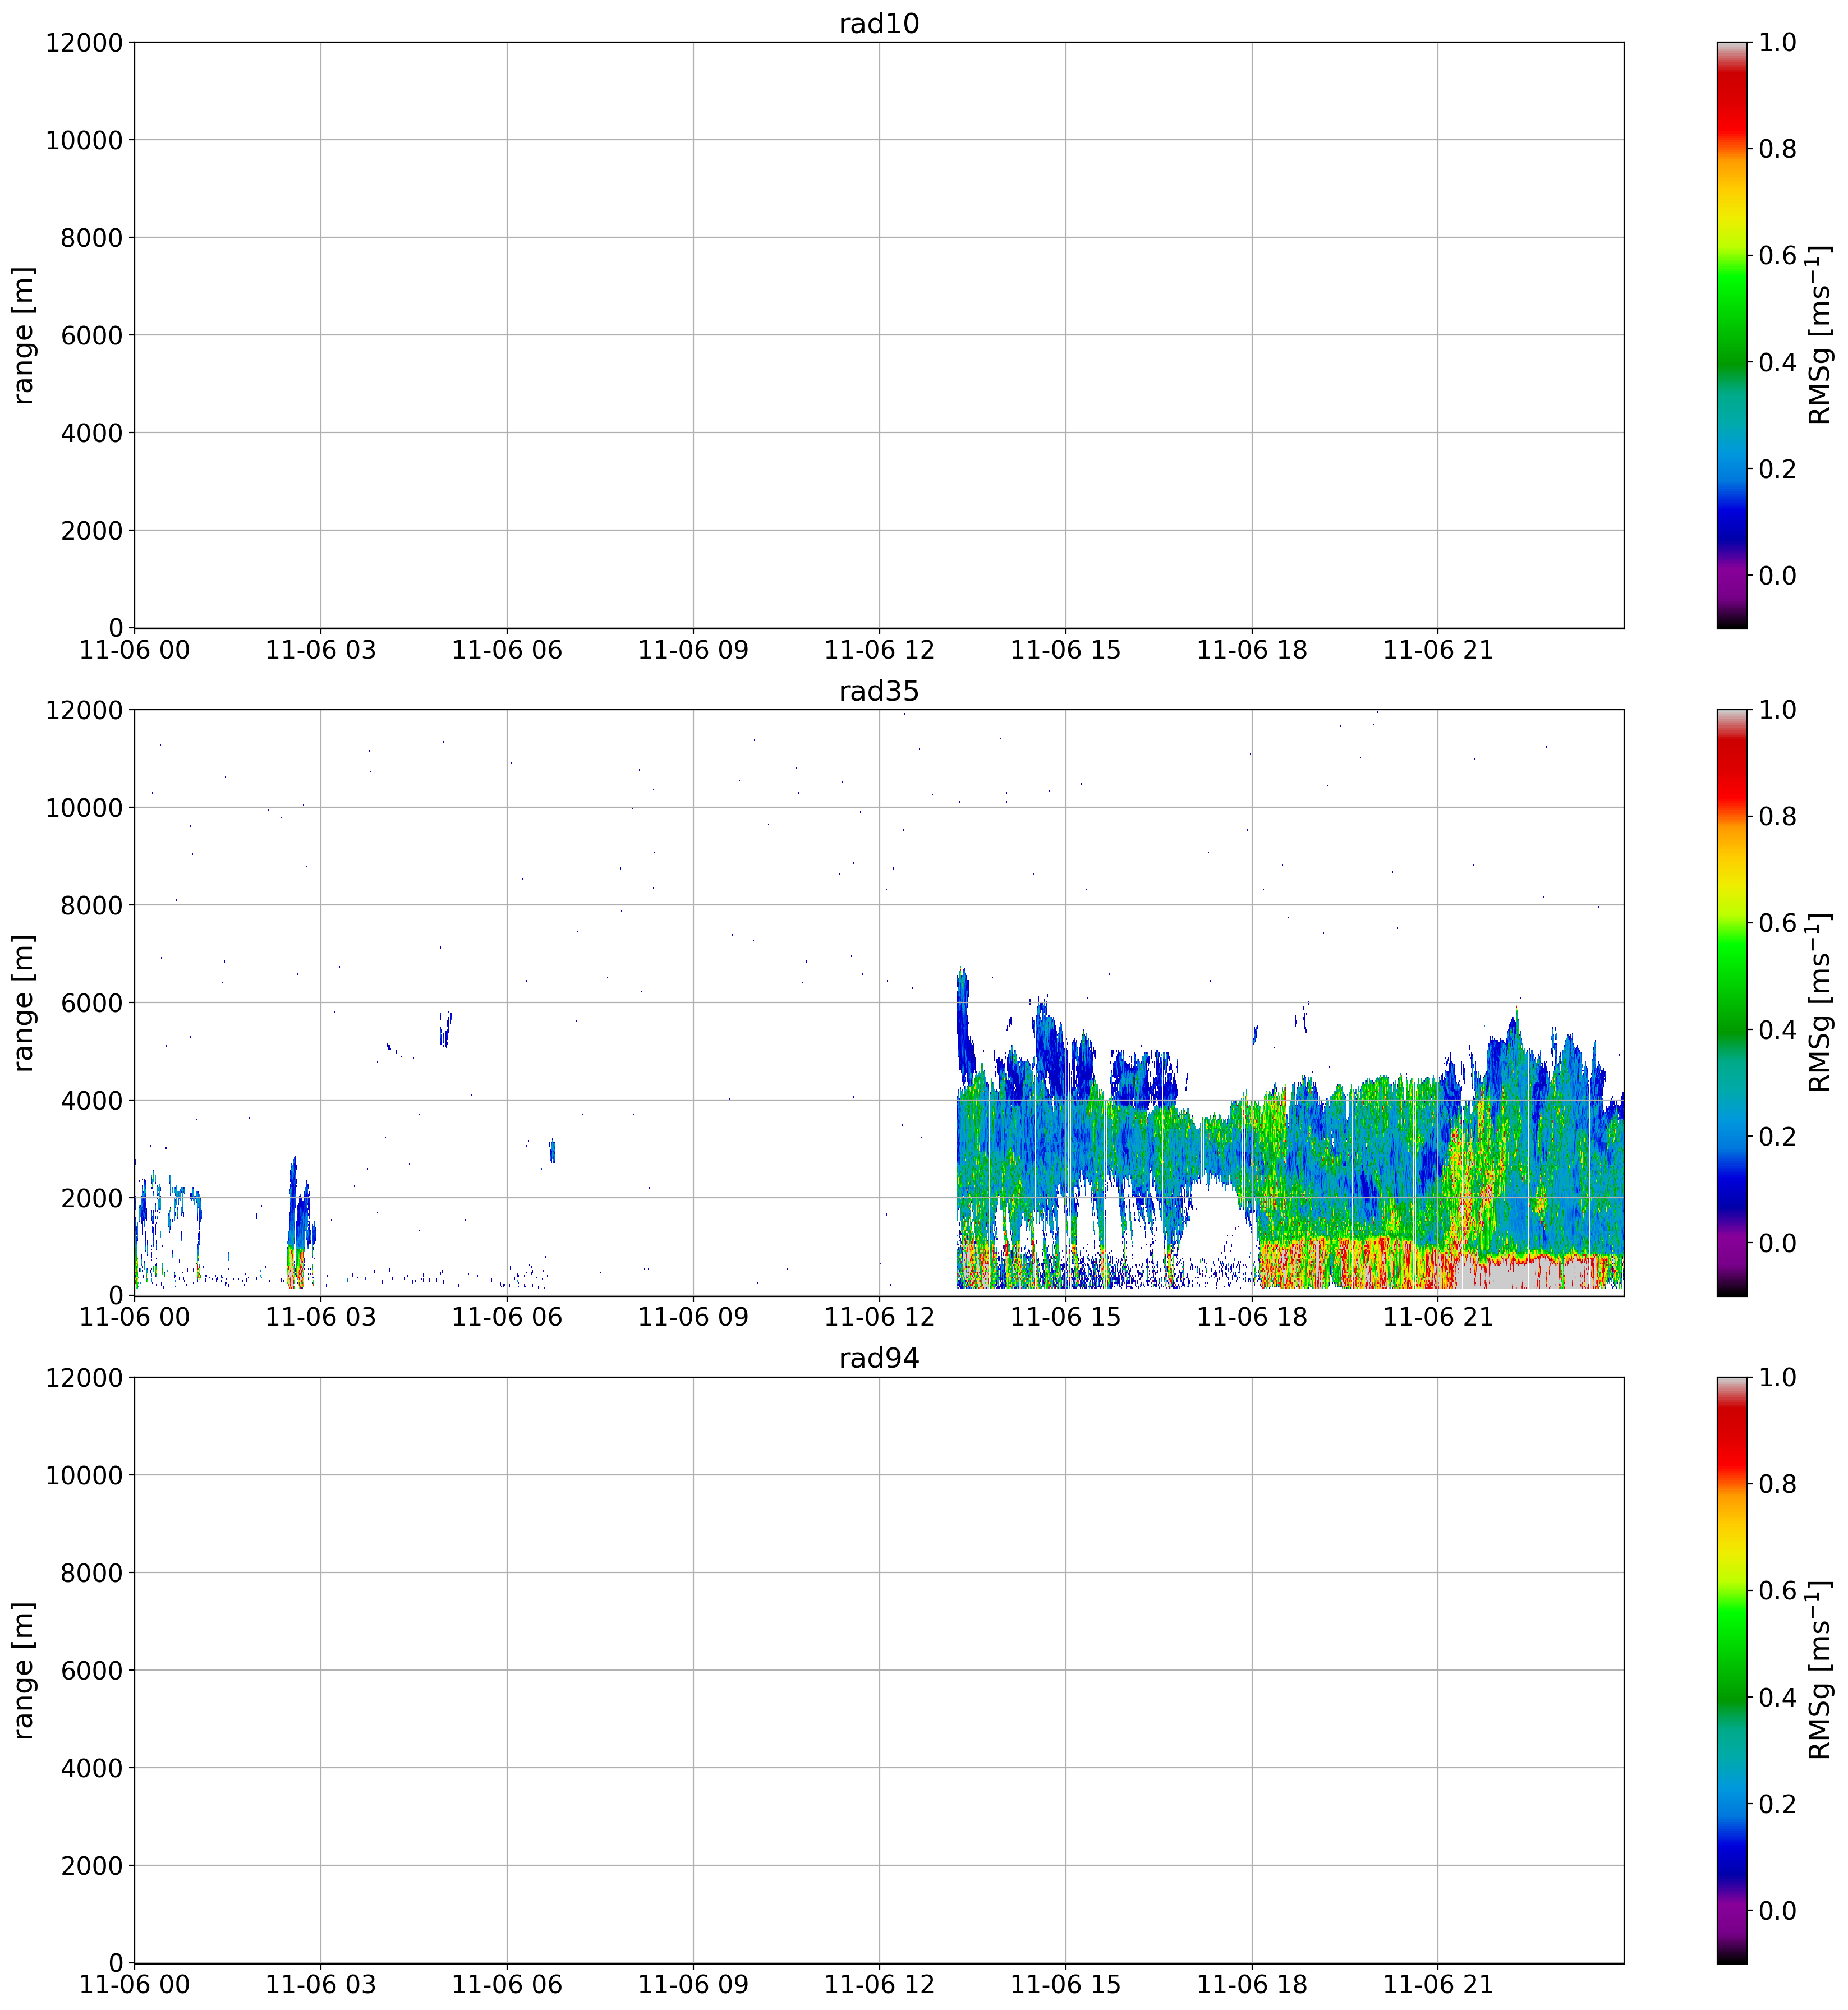Image resolution: width=1848 pixels, height=2010 pixels.
Task: Click the tall blue echo column near 13:00 in rad35
Action: (x=964, y=1030)
